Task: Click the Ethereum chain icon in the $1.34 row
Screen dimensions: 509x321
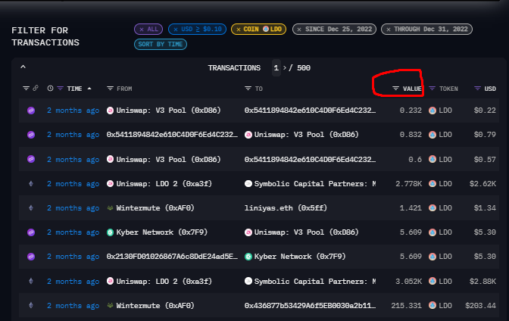Action: [x=31, y=208]
